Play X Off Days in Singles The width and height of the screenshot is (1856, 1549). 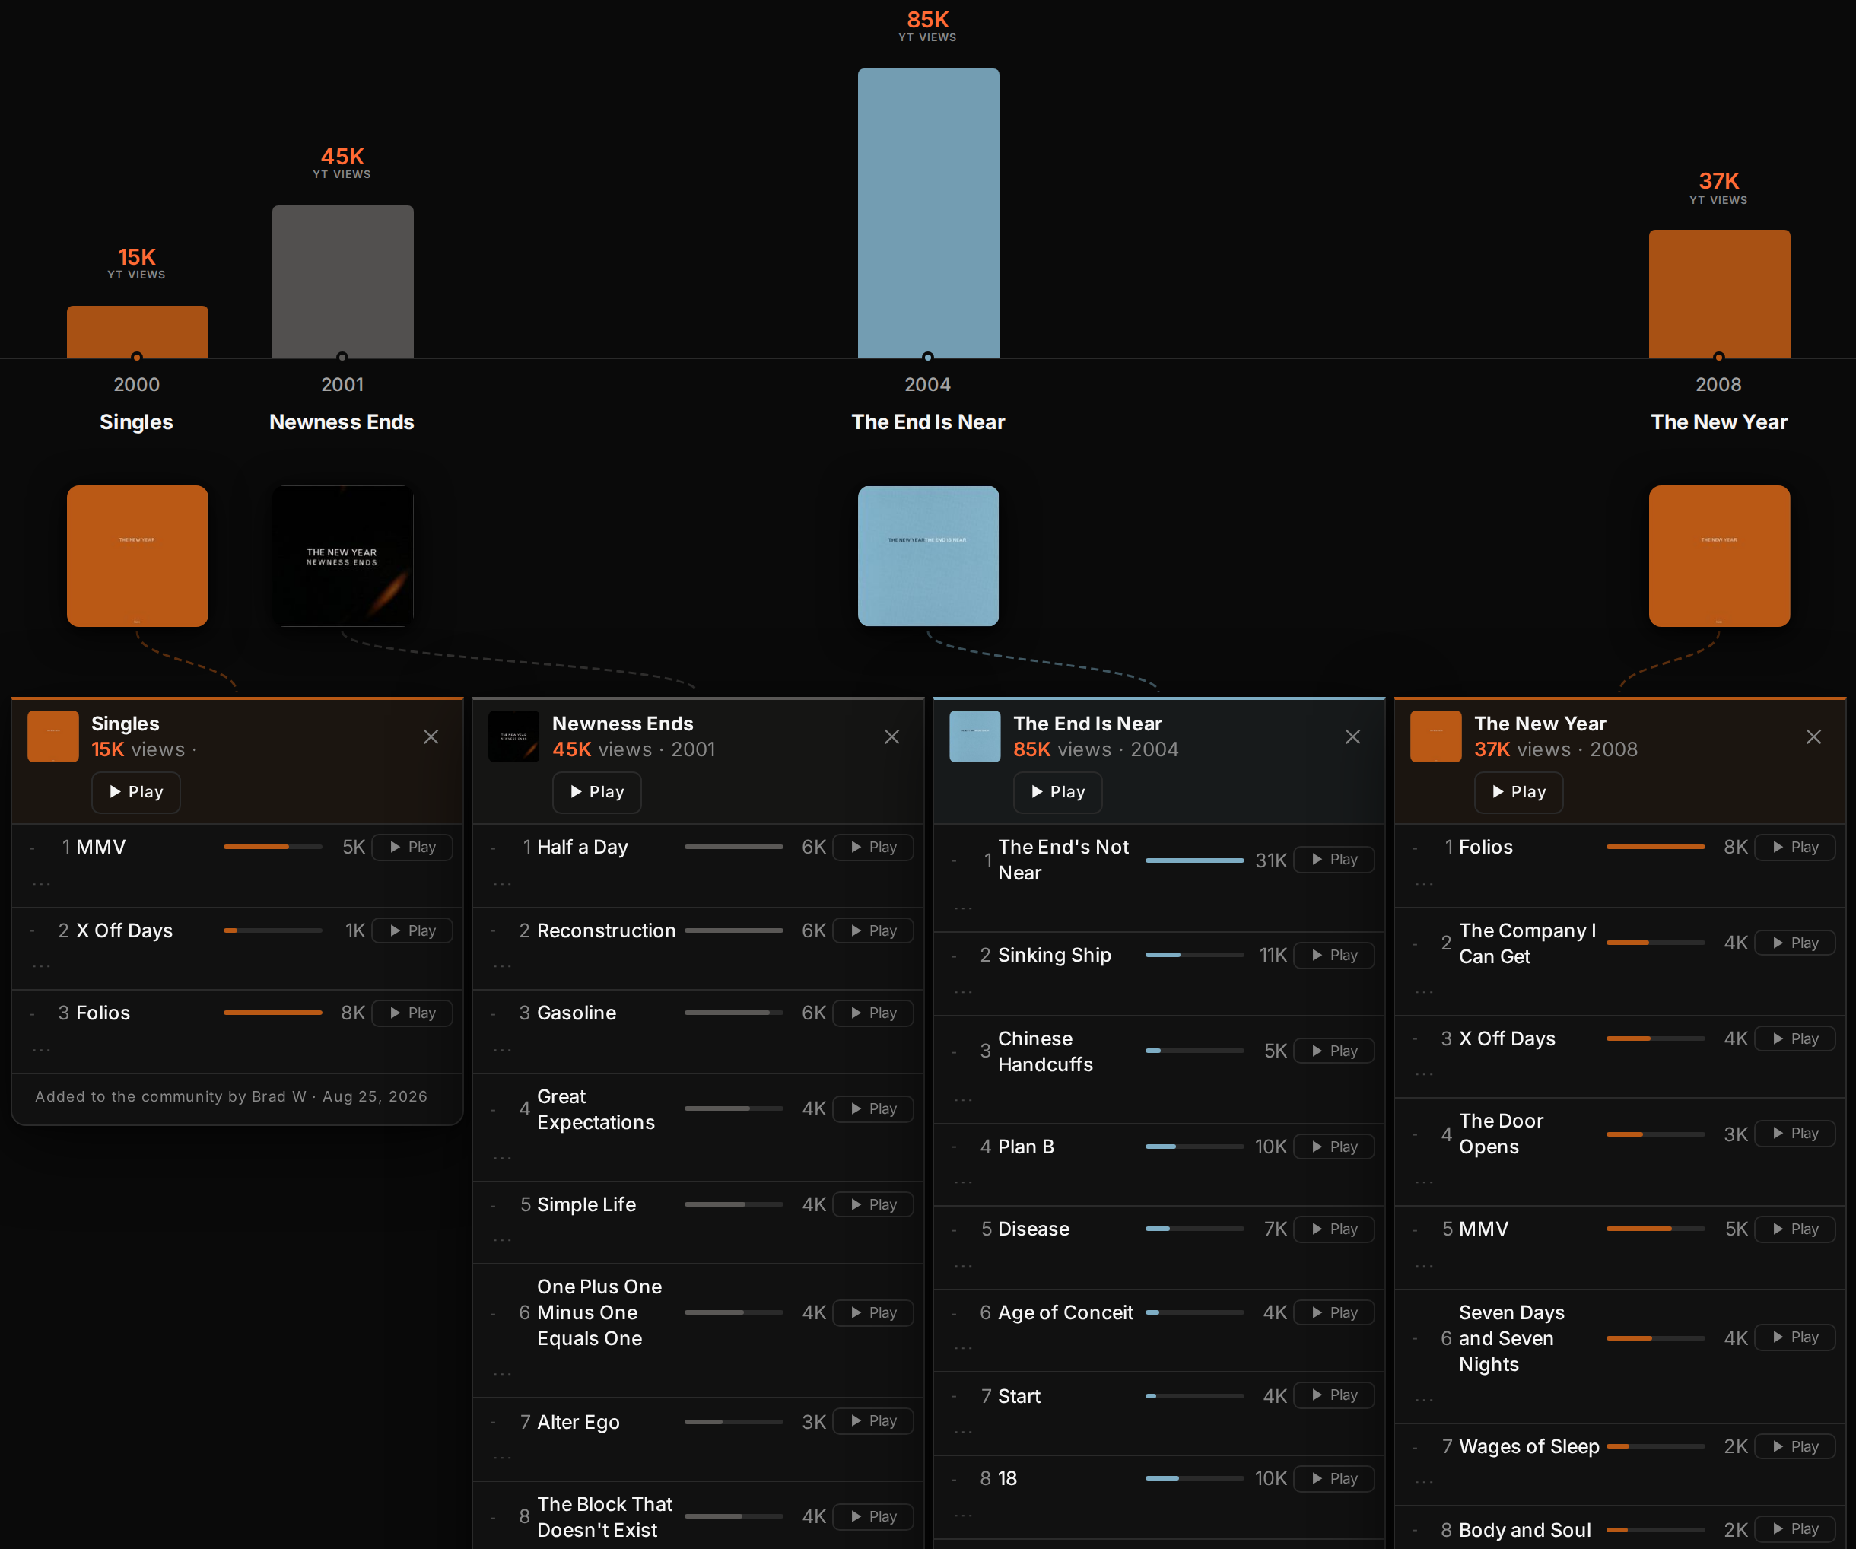tap(412, 930)
